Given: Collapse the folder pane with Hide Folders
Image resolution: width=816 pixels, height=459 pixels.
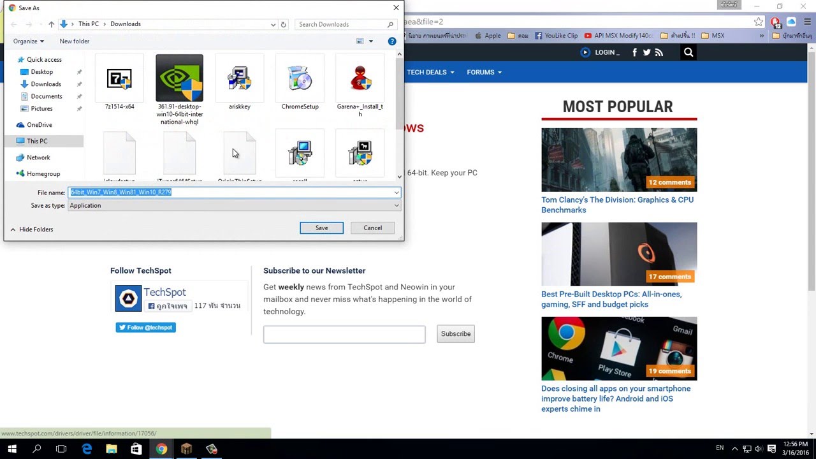Looking at the screenshot, I should click(31, 229).
